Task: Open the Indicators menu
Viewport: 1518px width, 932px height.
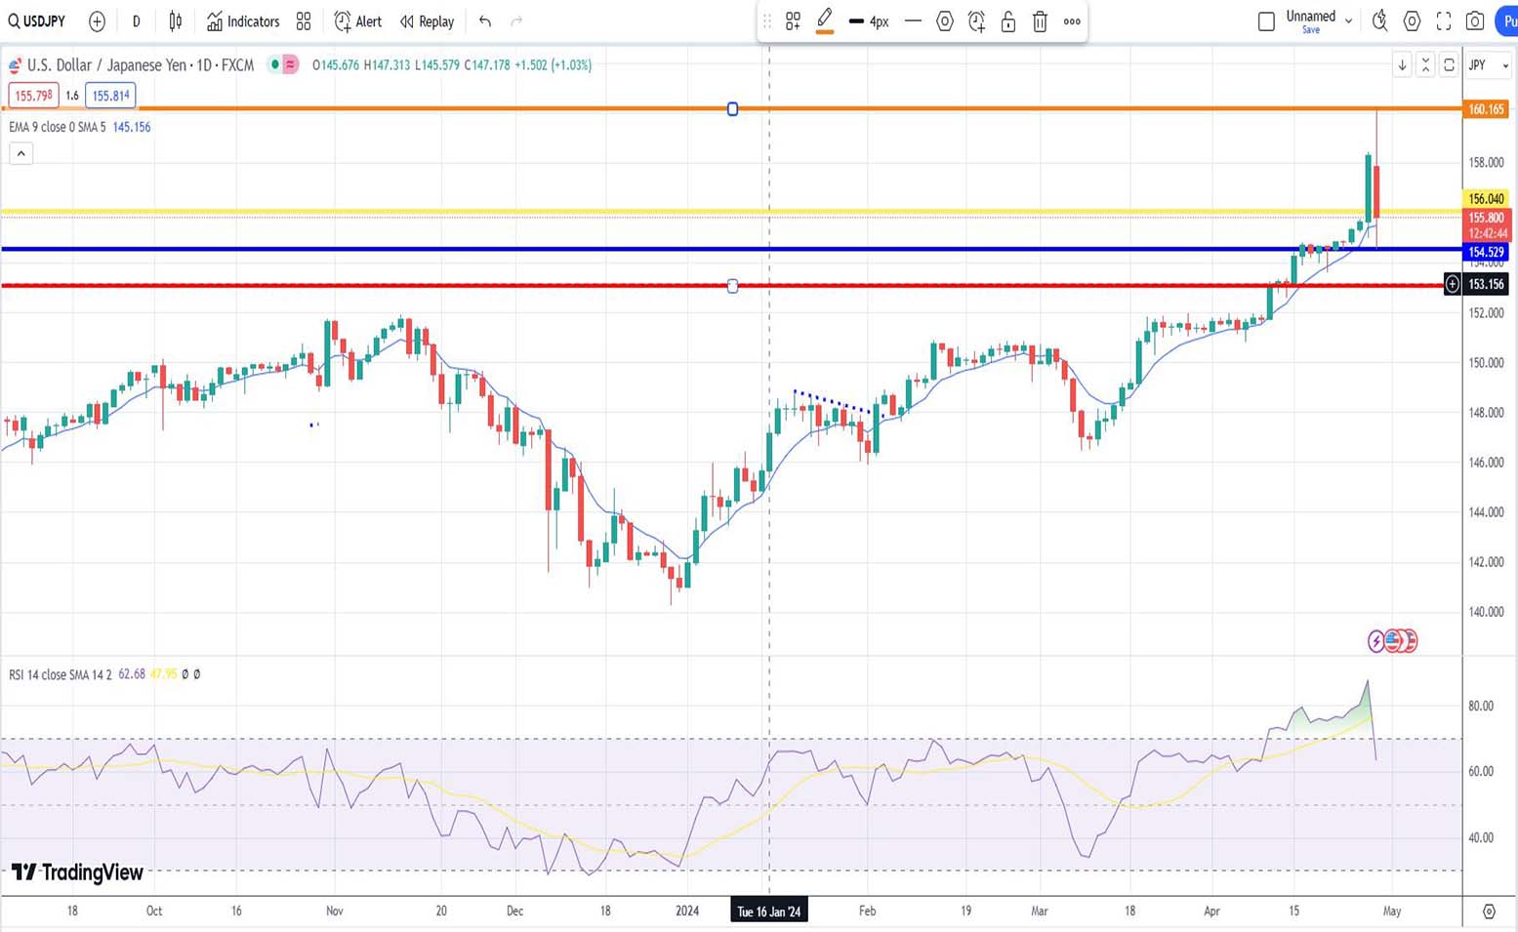Action: (243, 21)
